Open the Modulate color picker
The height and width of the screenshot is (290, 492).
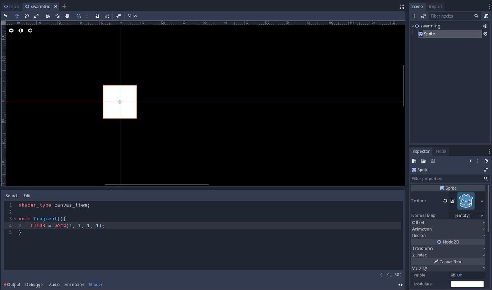point(467,284)
